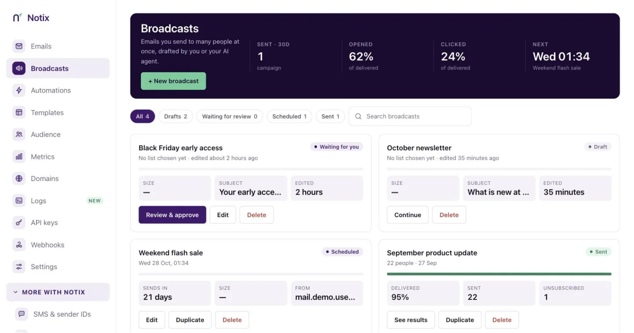Click the September product update delivery progress bar
Viewport: 634px width, 333px height.
(499, 274)
